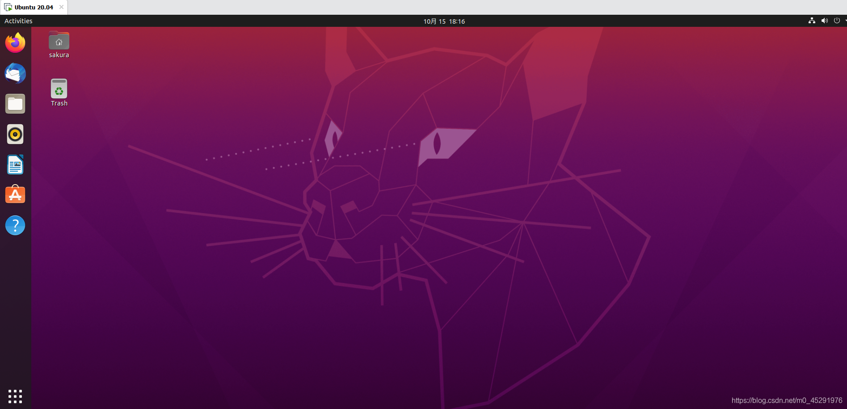Expand the system menu arrow
Image resolution: width=847 pixels, height=409 pixels.
pos(845,21)
